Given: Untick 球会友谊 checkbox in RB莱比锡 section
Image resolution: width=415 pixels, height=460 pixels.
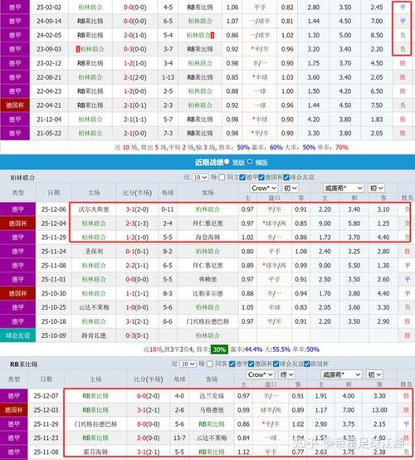Looking at the screenshot, I should pyautogui.click(x=276, y=364).
